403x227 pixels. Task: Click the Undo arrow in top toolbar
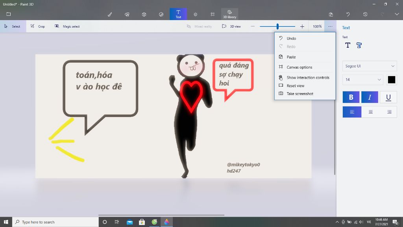pos(348,14)
